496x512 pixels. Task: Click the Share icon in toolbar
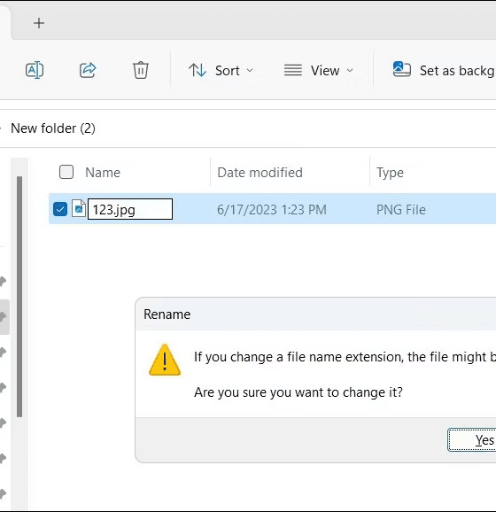tap(88, 70)
